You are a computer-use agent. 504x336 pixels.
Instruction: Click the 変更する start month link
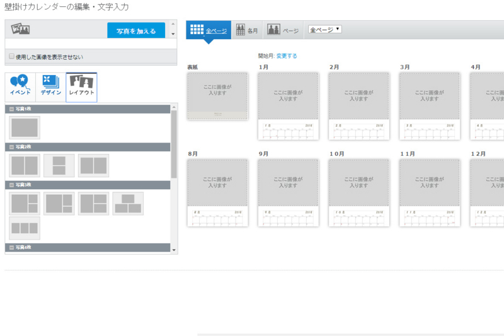click(x=287, y=56)
